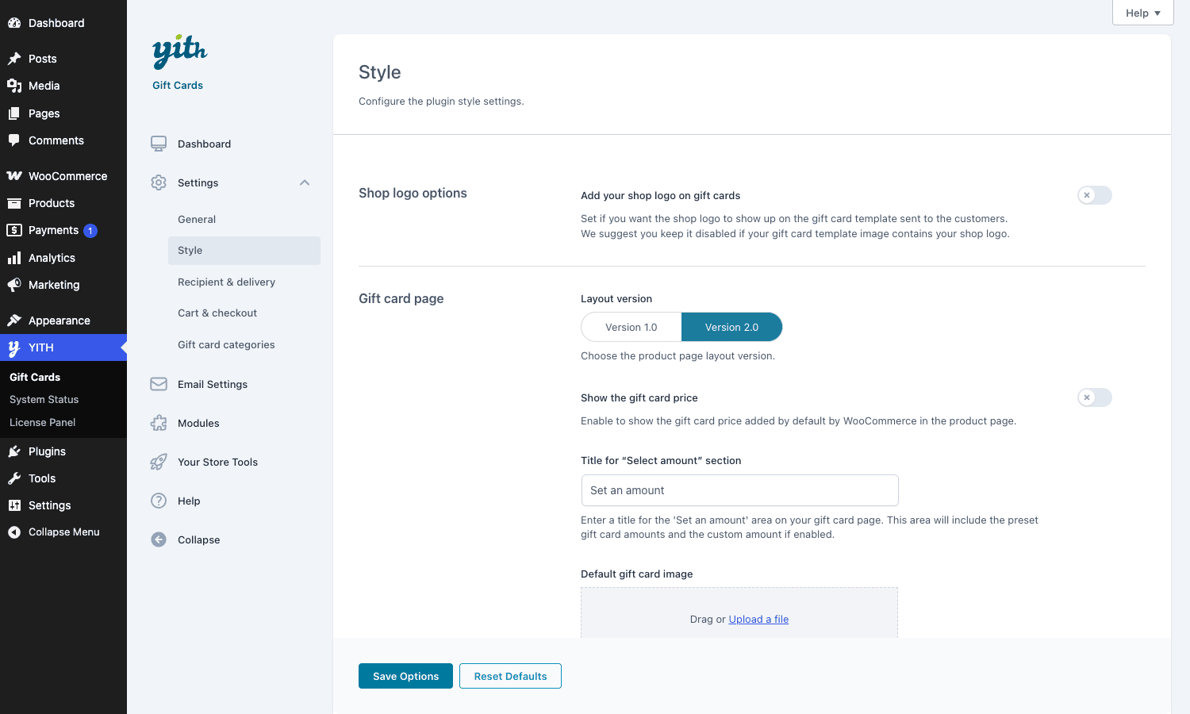Click the WordPress Dashboard gauge icon
This screenshot has width=1190, height=714.
pos(14,23)
